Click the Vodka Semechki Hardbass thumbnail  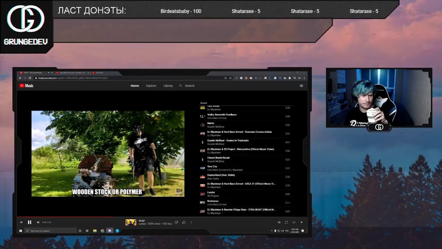coord(202,116)
